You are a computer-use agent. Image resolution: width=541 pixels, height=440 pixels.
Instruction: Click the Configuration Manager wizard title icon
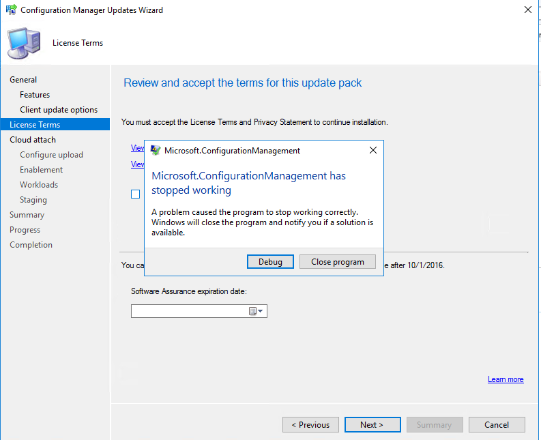coord(11,10)
